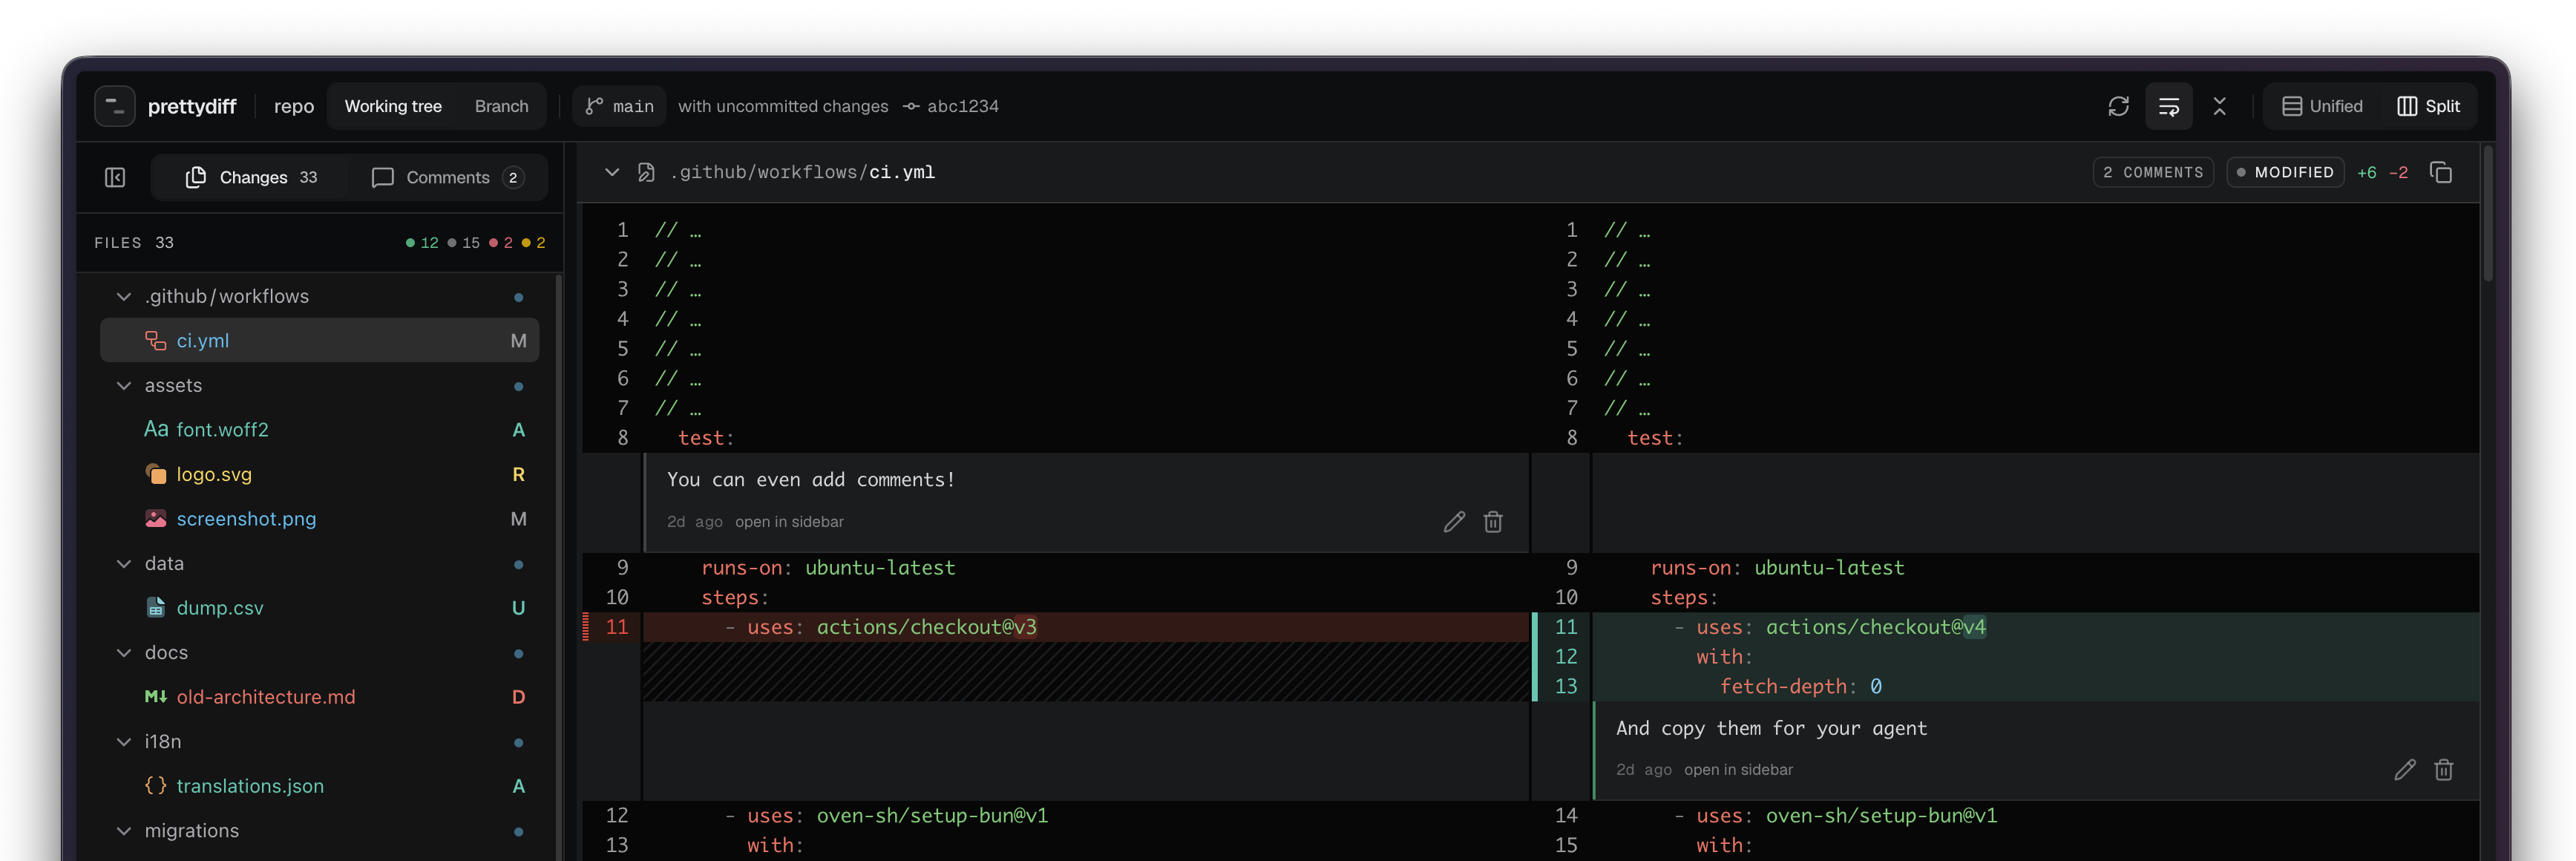Image resolution: width=2576 pixels, height=861 pixels.
Task: Select screenshot.png in file tree
Action: (x=319, y=518)
